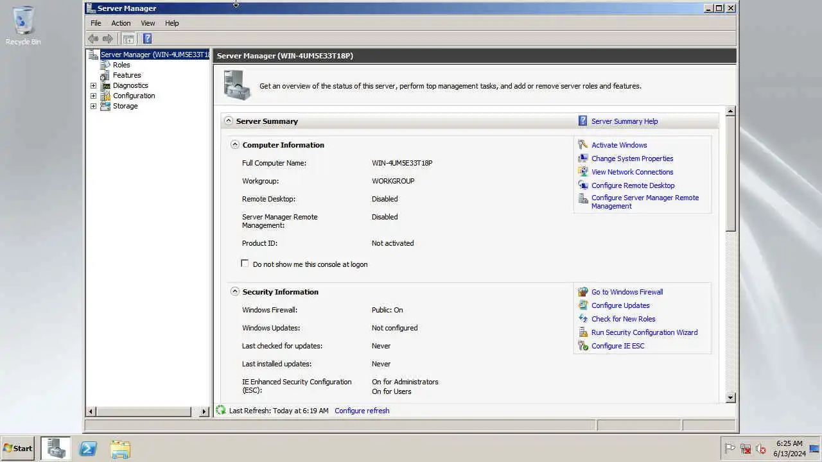
Task: Click the Configure Remote Desktop link
Action: tap(633, 185)
